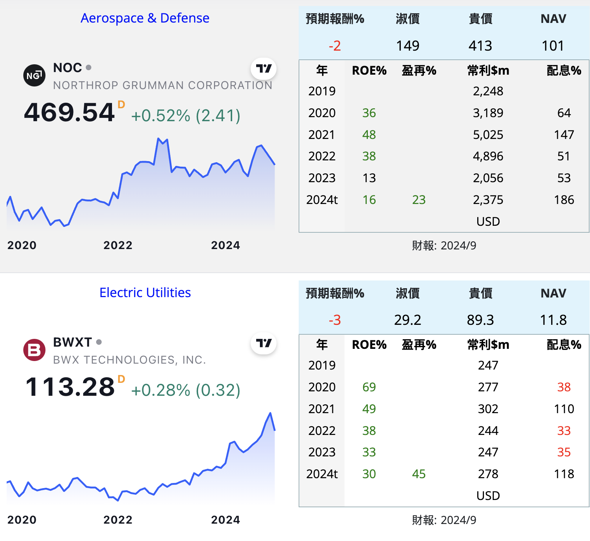Click the 盈再% column header in BWXT table

[419, 344]
